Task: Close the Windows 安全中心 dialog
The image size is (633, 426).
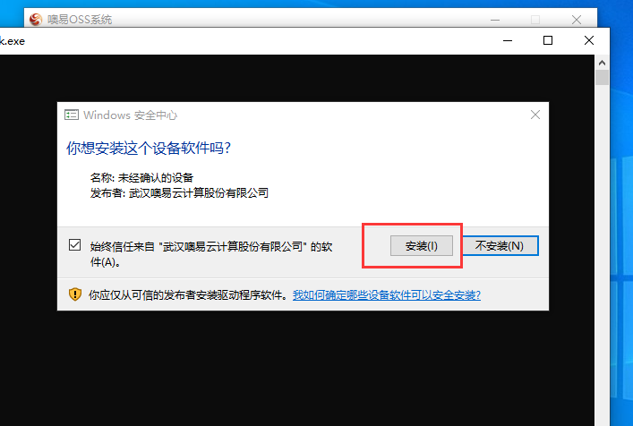Action: (535, 115)
